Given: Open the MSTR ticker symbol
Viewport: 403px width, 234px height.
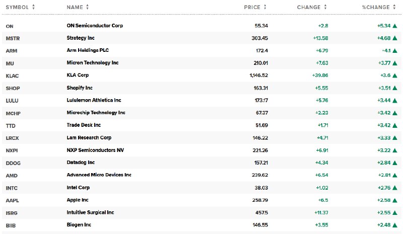Looking at the screenshot, I should 13,39.
